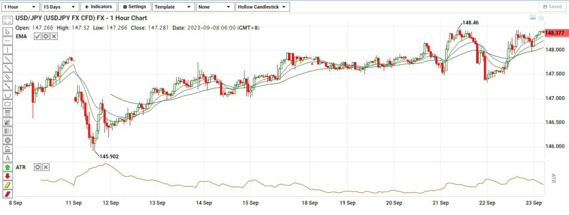
Task: Click the 145.902 low price annotation
Action: tap(109, 157)
